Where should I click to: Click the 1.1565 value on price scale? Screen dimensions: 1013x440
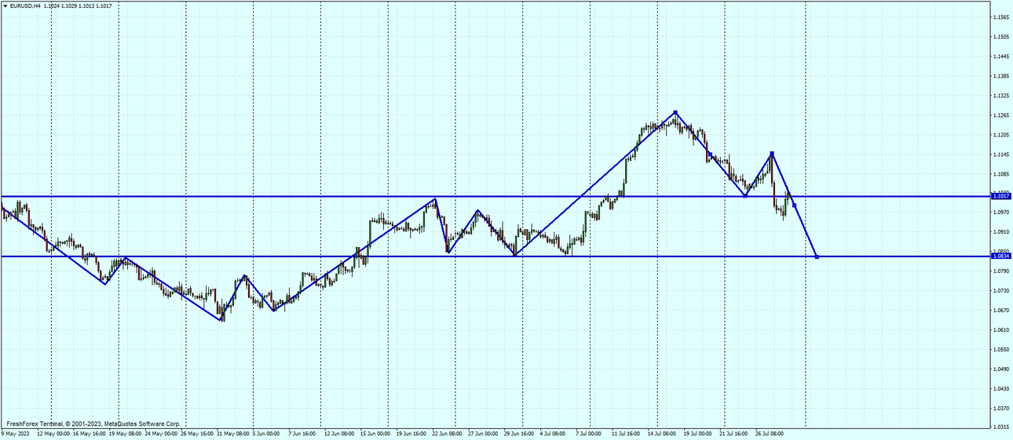[x=1001, y=17]
